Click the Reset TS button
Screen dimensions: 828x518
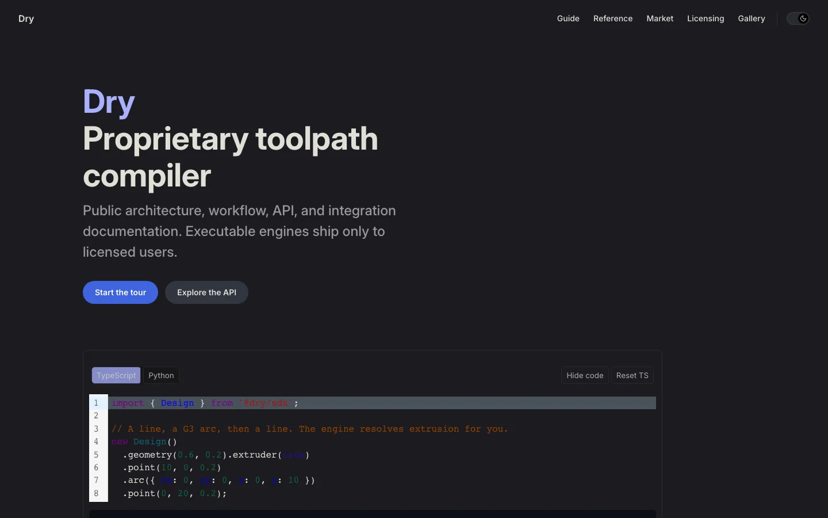(x=632, y=375)
